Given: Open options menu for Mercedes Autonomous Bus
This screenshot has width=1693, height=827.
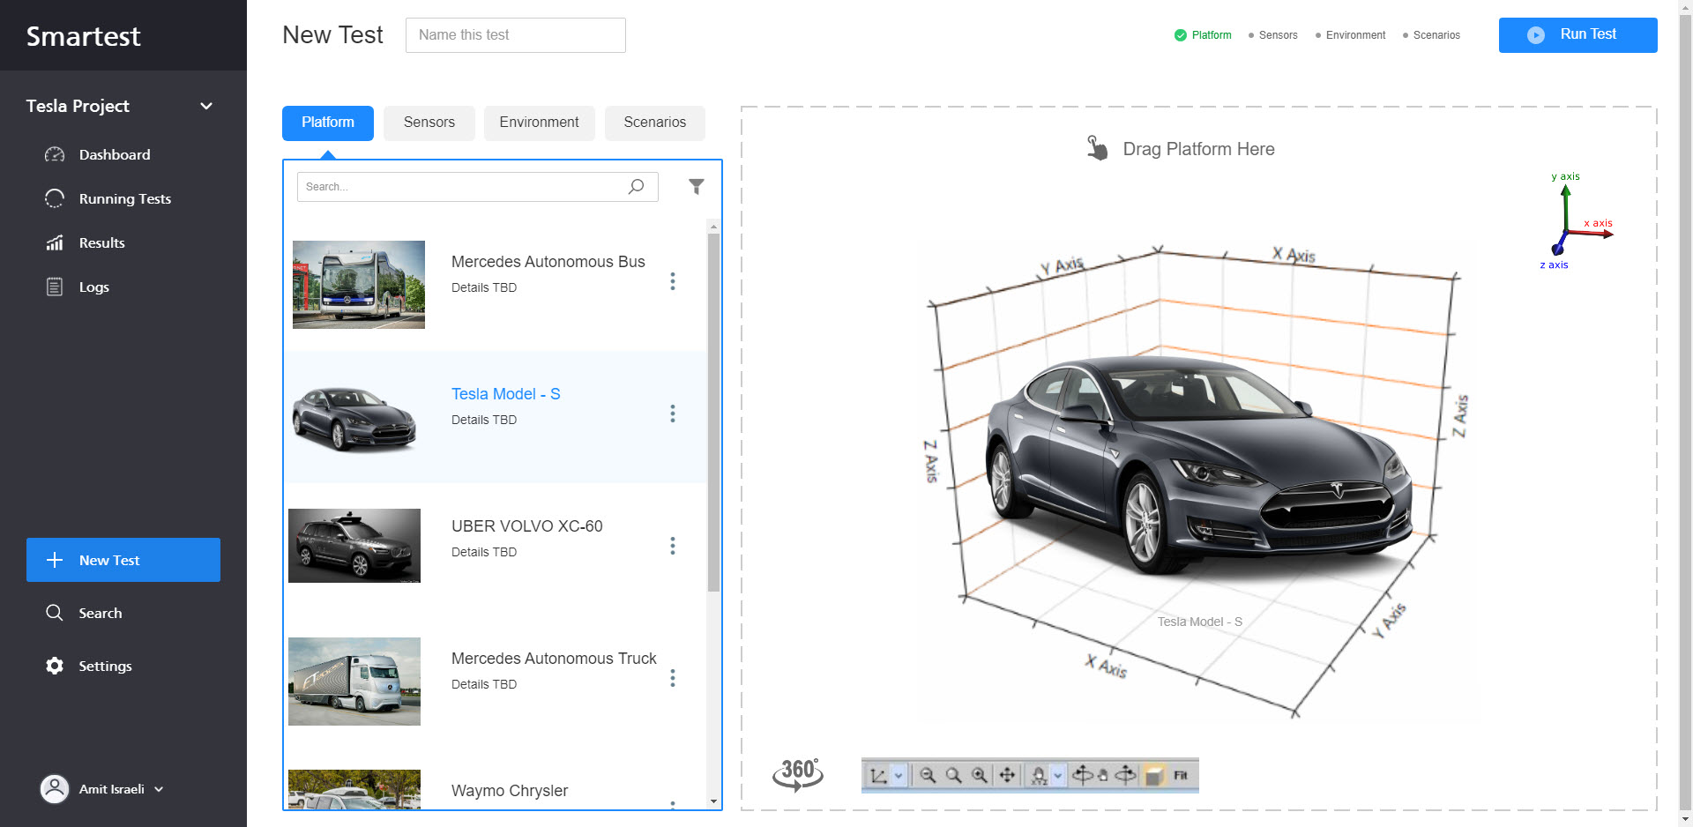Looking at the screenshot, I should point(673,281).
